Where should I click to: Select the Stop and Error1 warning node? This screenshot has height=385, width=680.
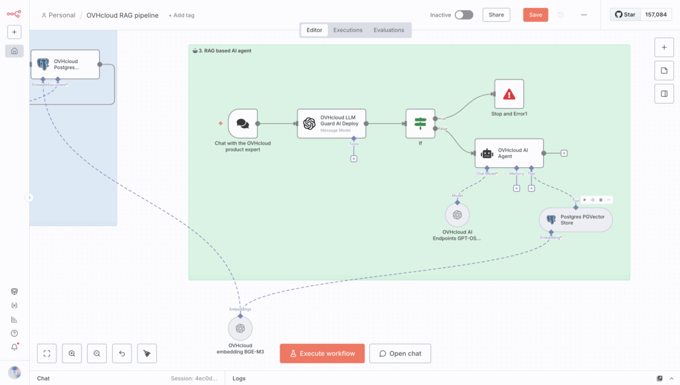pyautogui.click(x=509, y=94)
